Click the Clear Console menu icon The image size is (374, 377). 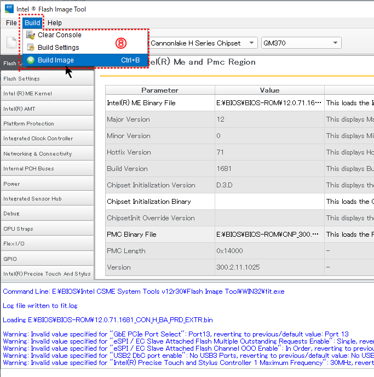(31, 35)
